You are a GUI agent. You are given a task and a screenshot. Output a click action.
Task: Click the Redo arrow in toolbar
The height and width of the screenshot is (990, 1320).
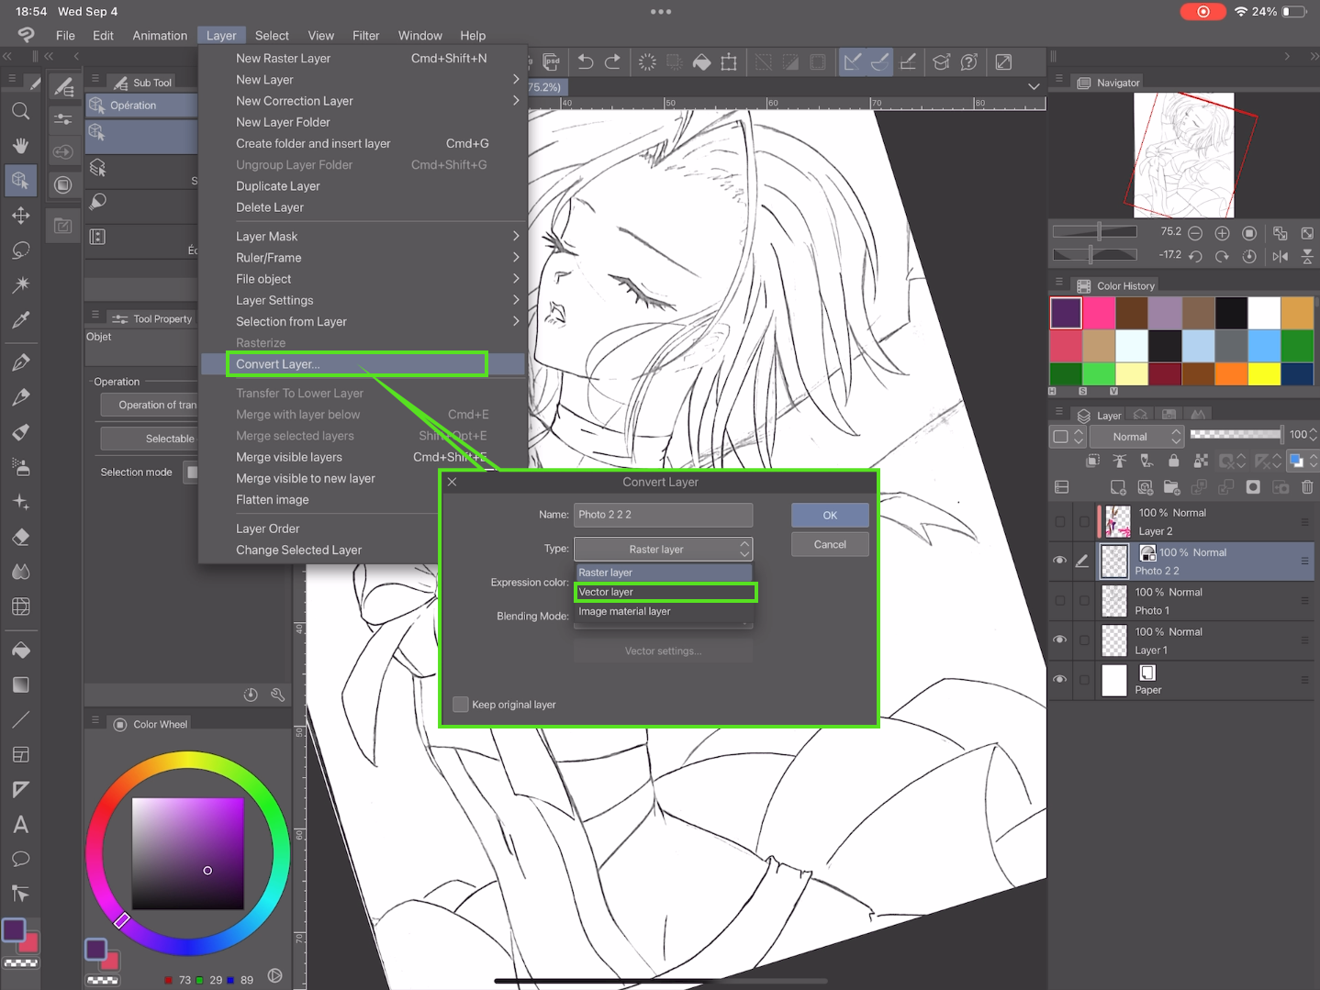[x=612, y=62]
